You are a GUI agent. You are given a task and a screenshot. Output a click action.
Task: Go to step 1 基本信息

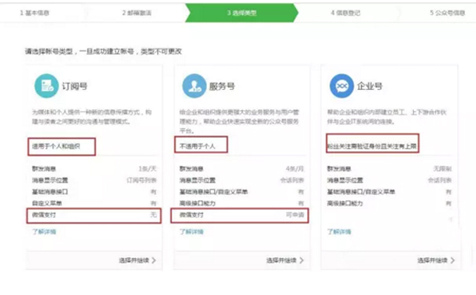[35, 13]
